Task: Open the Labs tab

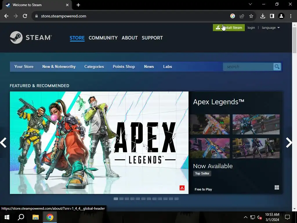Action: (168, 66)
